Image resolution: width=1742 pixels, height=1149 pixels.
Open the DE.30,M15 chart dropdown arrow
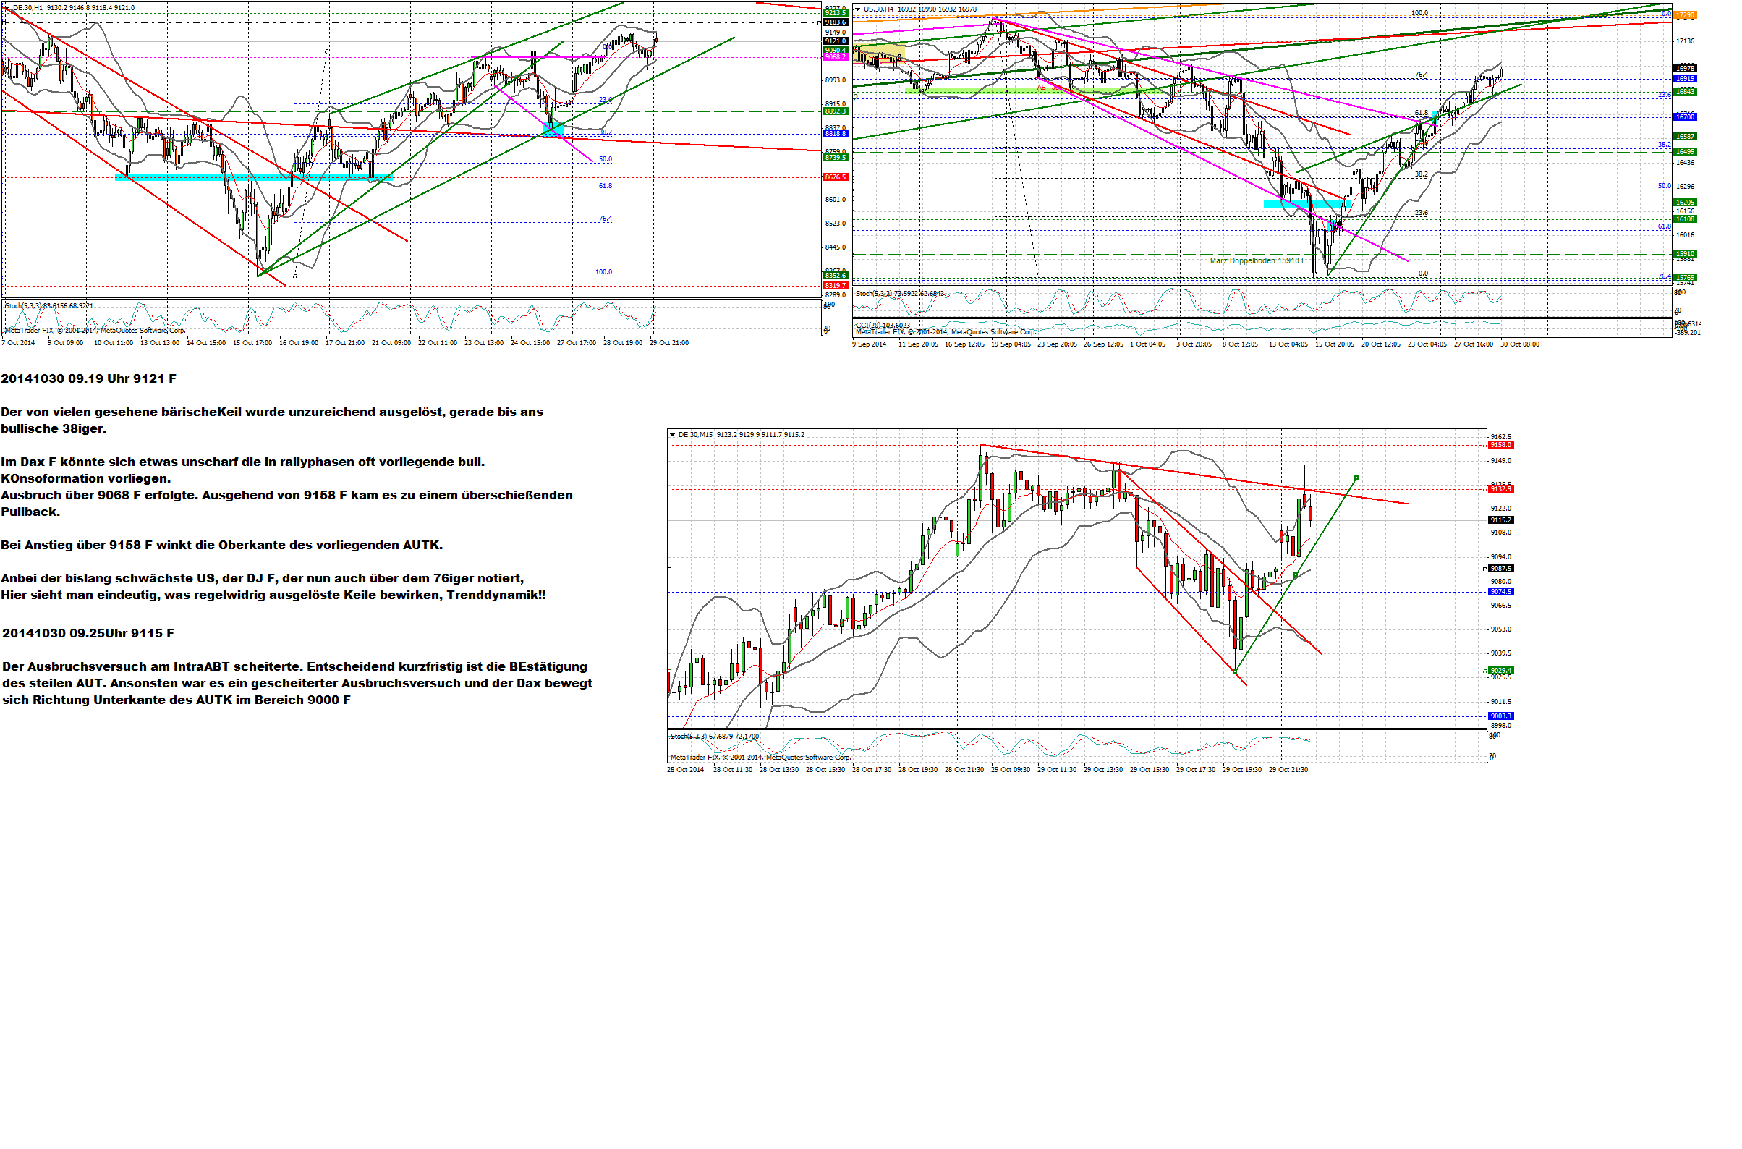tap(673, 436)
